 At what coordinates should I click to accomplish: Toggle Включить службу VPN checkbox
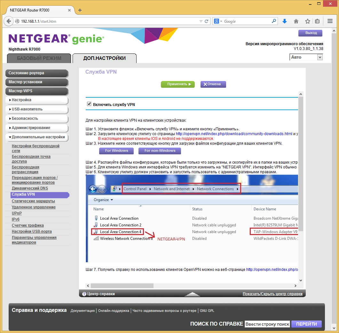click(x=89, y=104)
